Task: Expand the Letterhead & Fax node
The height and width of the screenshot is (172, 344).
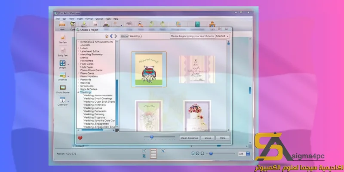Action: 78,51
